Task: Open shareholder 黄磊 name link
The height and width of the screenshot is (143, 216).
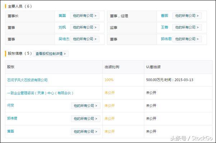Action: (x=11, y=131)
